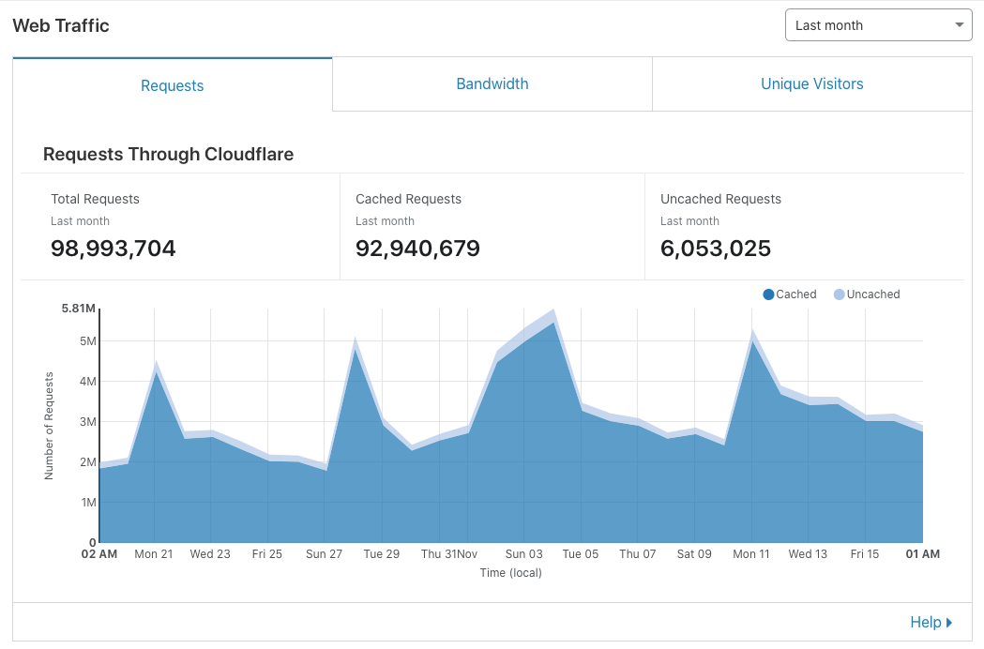Click the Cached Requests value 92,940,679

point(418,249)
